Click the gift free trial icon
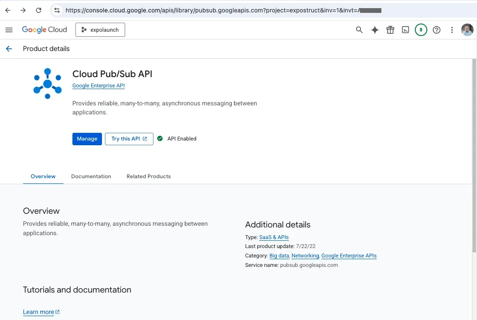The height and width of the screenshot is (320, 477). pos(390,30)
